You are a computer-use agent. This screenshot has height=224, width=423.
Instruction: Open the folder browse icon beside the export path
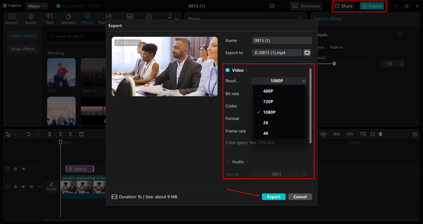pyautogui.click(x=307, y=53)
